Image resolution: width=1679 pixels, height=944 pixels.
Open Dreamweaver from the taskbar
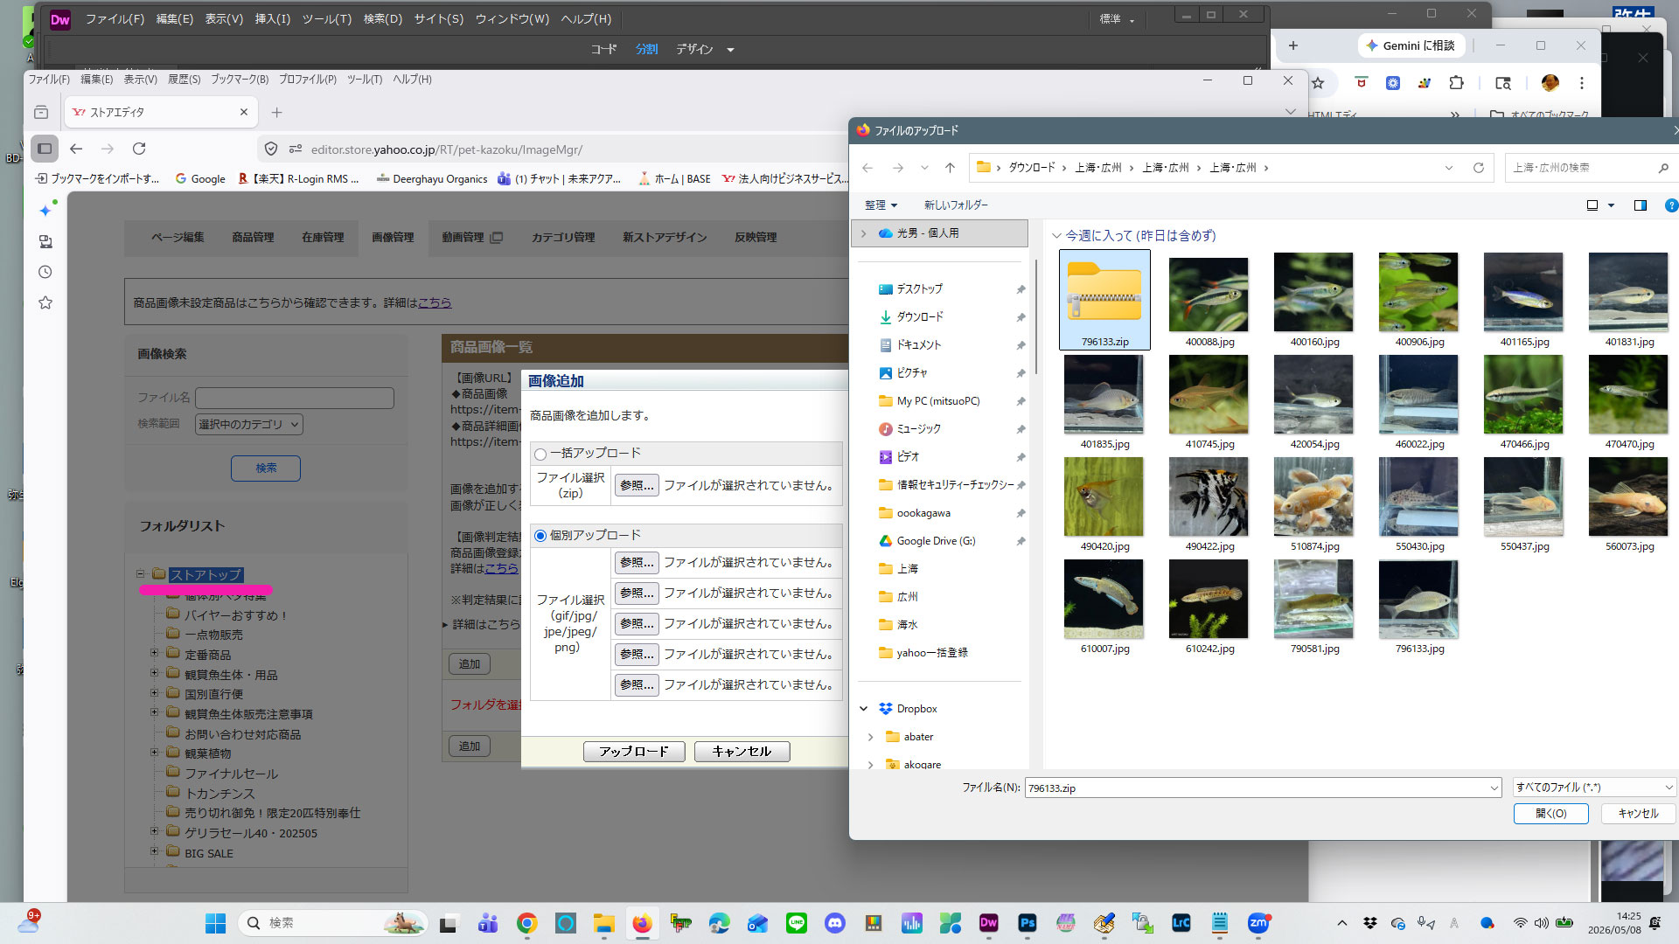[988, 923]
